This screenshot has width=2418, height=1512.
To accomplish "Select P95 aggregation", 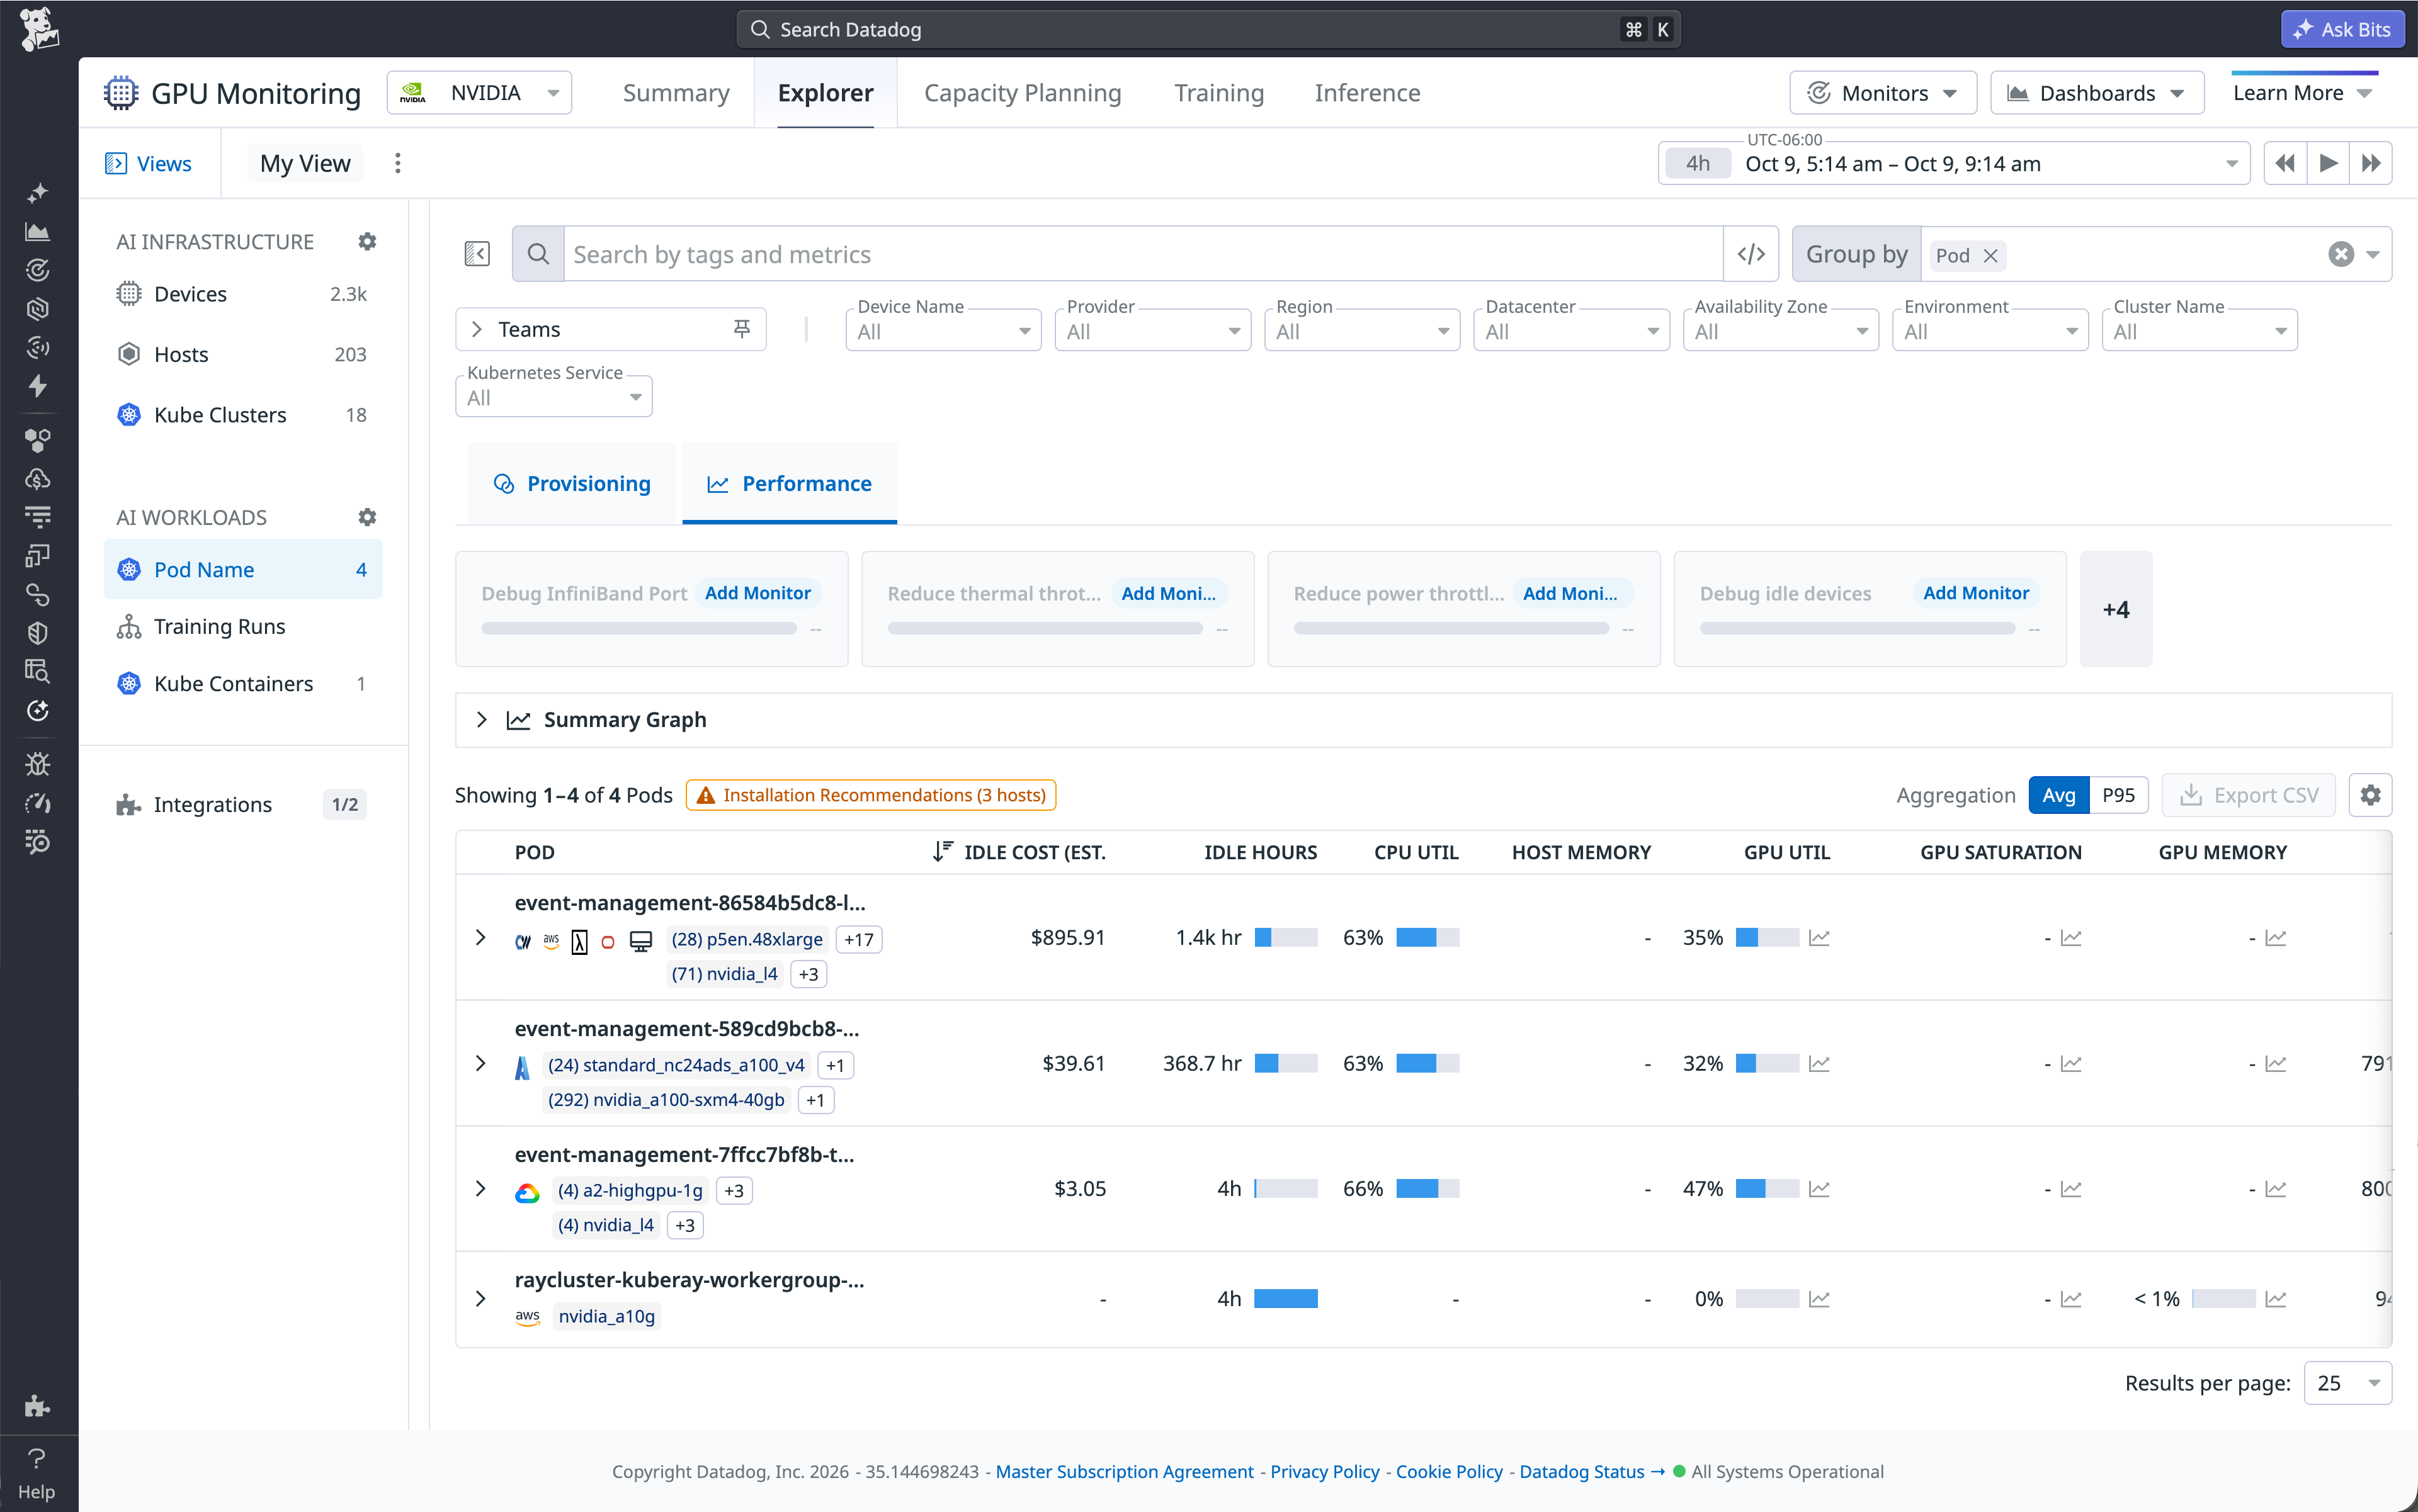I will (x=2118, y=795).
